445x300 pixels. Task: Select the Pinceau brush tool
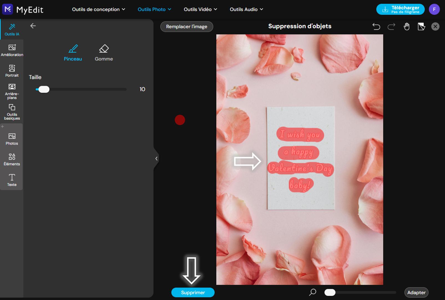tap(73, 53)
